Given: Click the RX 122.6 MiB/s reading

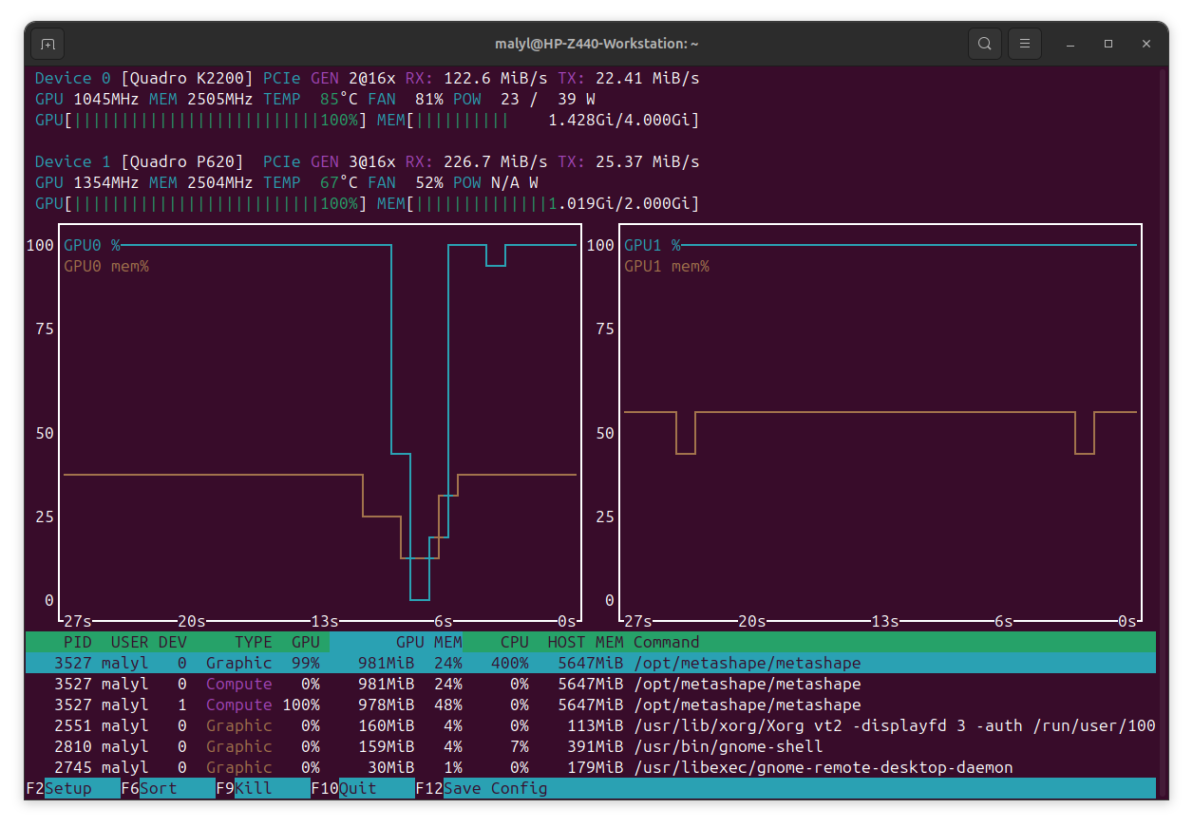Looking at the screenshot, I should (477, 78).
